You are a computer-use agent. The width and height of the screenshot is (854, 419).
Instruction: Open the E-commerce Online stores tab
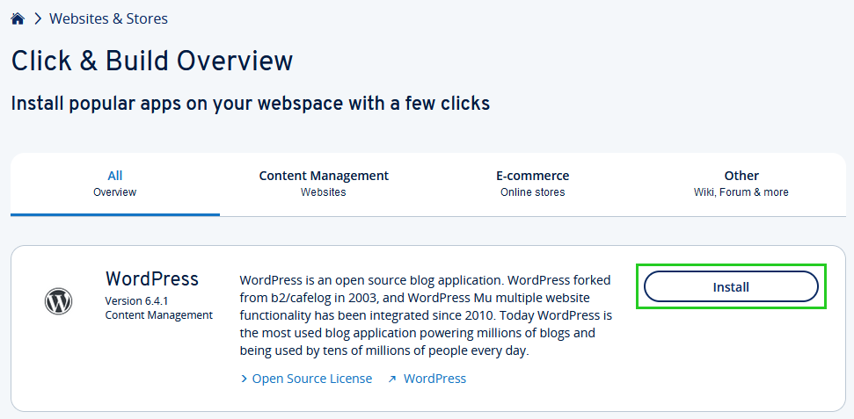pos(532,184)
